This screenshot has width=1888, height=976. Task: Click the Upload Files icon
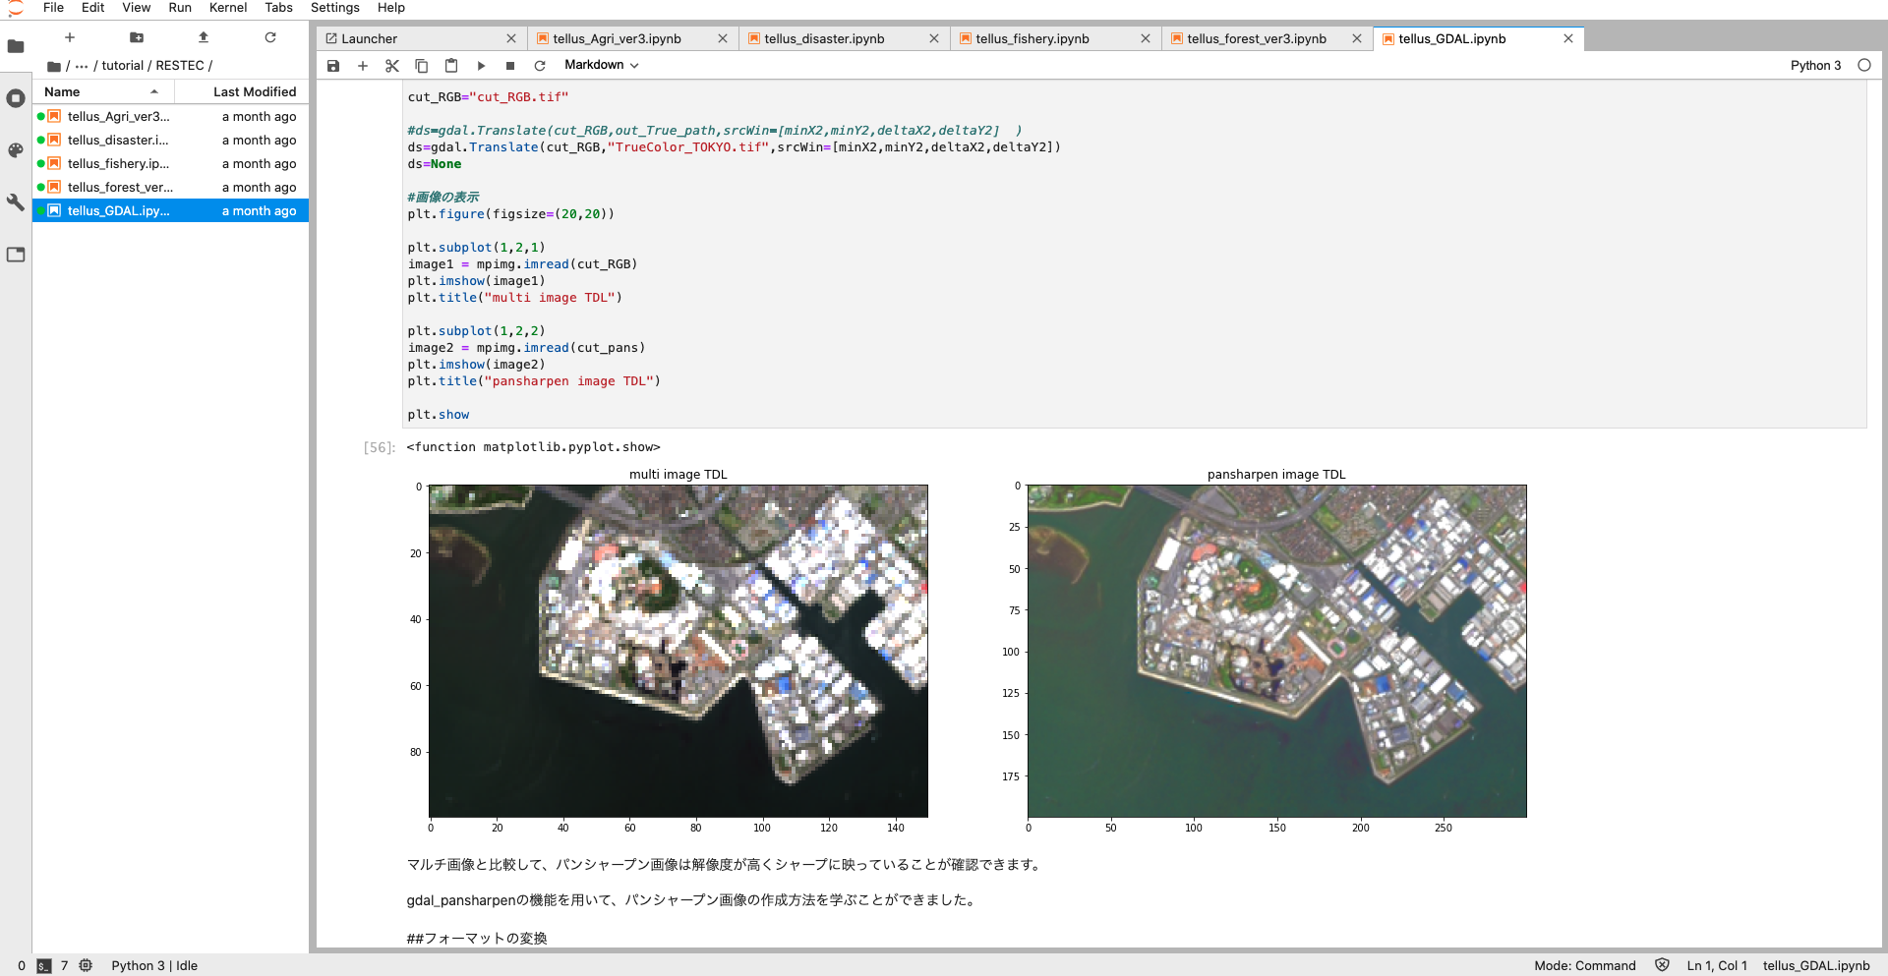point(204,37)
